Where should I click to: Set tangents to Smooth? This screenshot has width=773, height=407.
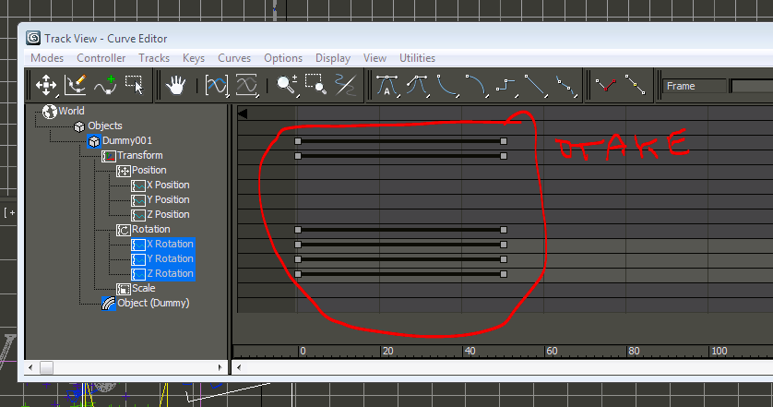(565, 85)
